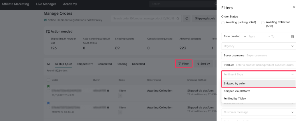Click the megaphone notice icon

coord(45,20)
